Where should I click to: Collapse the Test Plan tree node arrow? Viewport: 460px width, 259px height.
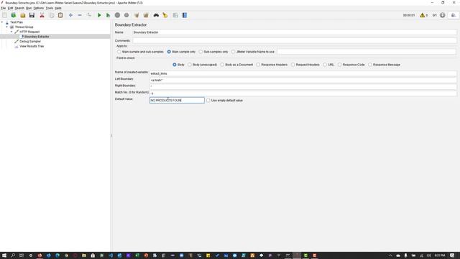[2, 22]
